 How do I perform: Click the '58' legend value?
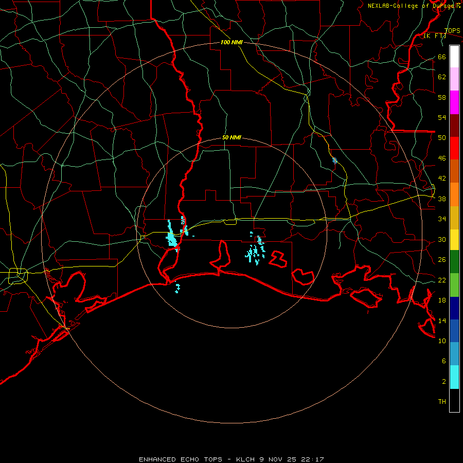click(x=442, y=97)
